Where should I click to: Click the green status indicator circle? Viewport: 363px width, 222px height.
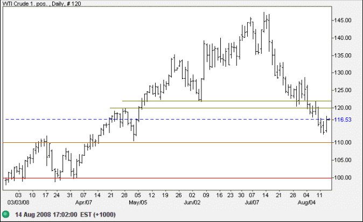(x=5, y=214)
